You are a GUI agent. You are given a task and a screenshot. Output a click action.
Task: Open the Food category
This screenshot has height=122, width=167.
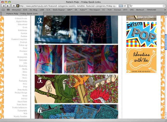click(x=25, y=48)
